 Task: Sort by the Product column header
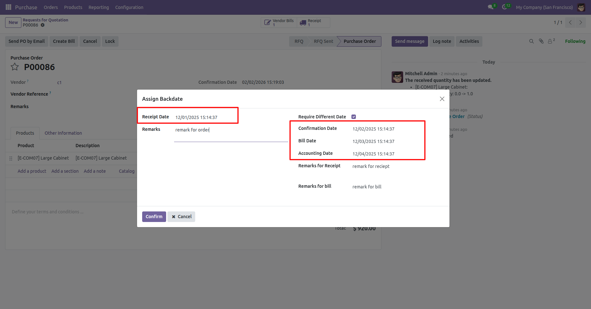[x=26, y=146]
